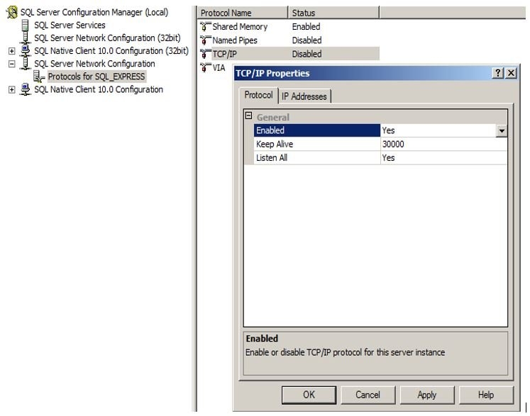Collapse the SQL Server Network Configuration node
530x416 pixels.
tap(11, 64)
